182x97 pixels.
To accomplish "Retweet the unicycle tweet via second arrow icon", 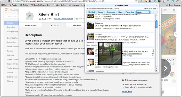I will (153, 53).
